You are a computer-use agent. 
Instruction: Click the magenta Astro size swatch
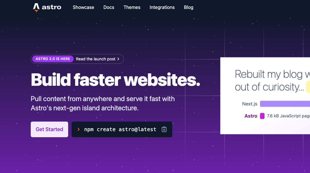262,116
